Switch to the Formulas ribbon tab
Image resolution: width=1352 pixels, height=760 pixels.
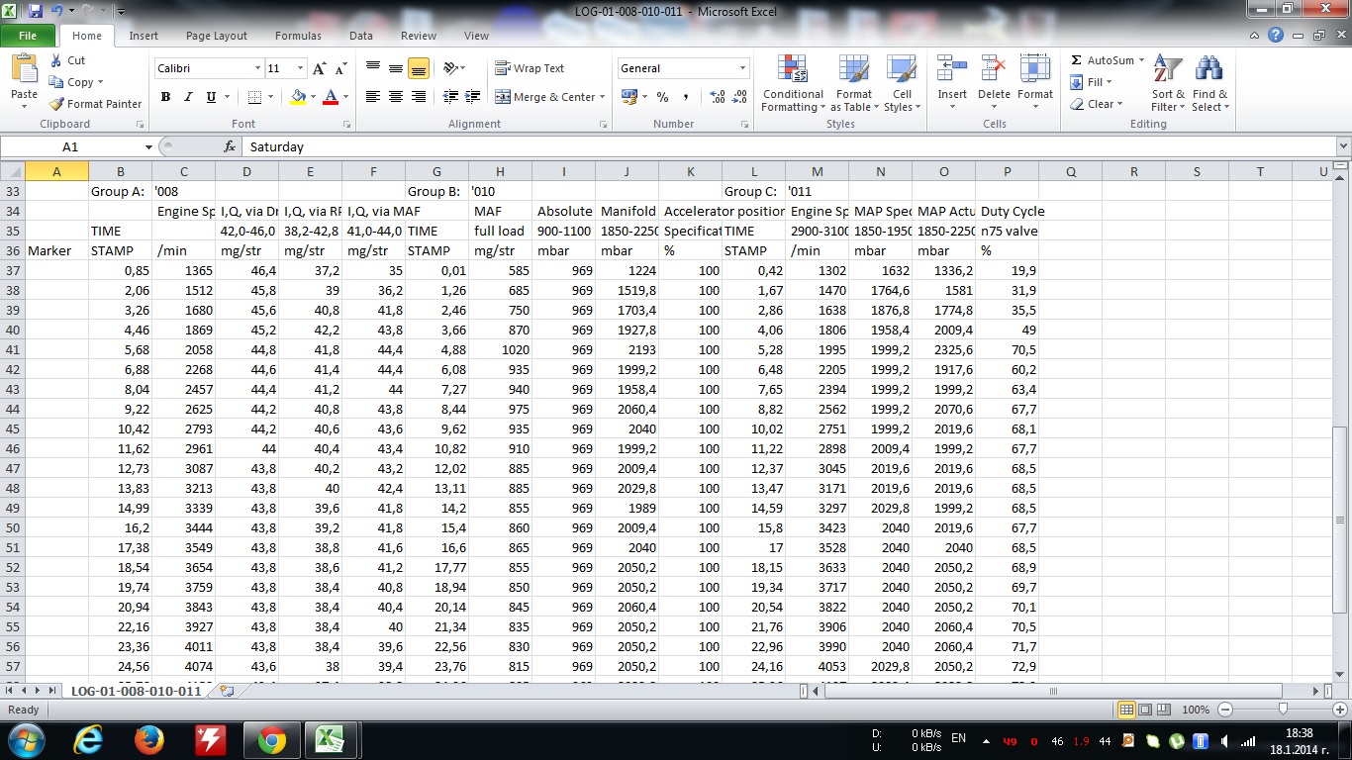(298, 36)
